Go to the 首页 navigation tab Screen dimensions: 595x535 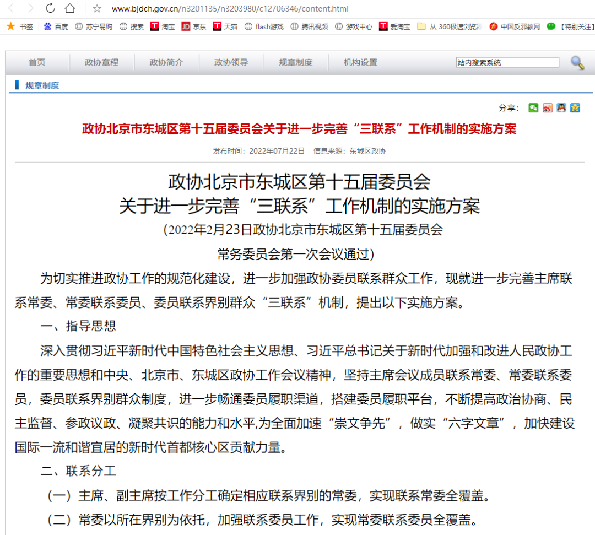pos(37,62)
